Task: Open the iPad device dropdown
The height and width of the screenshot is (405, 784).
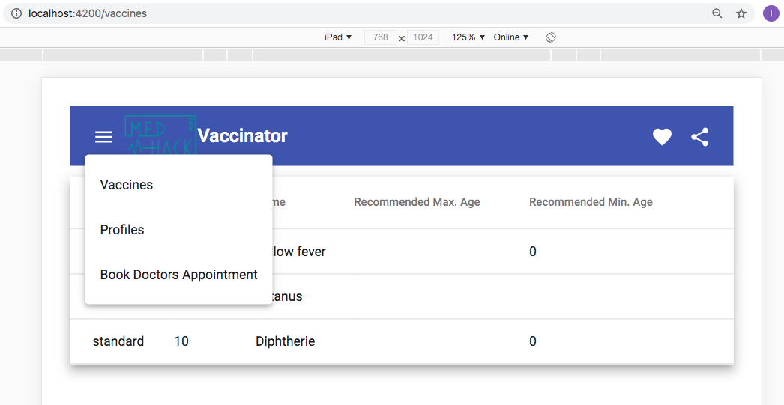Action: pos(338,37)
